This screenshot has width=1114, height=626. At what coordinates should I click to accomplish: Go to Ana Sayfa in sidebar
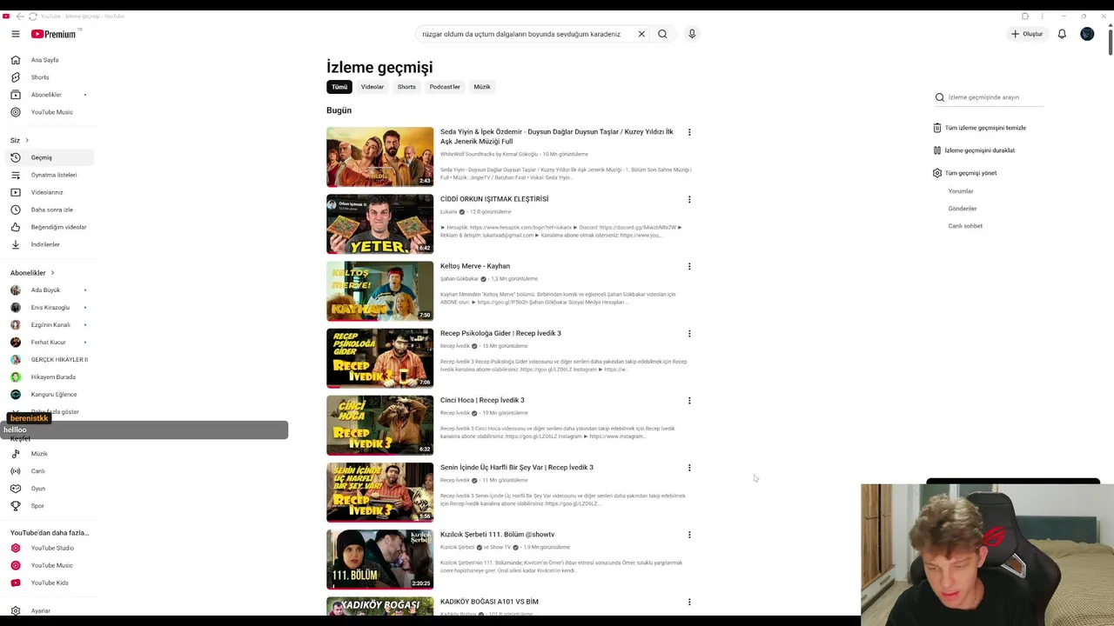pyautogui.click(x=49, y=60)
